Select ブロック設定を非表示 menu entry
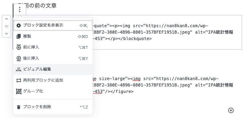 (53, 25)
